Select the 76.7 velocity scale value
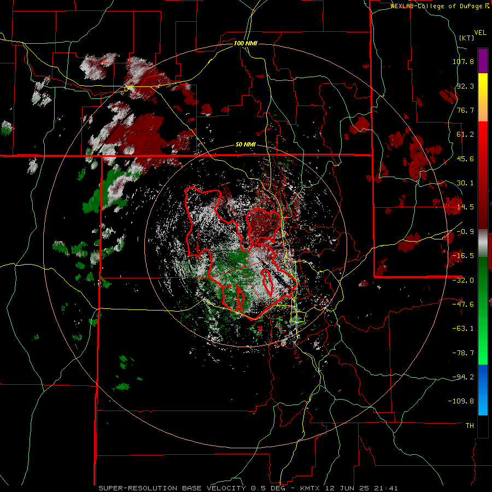This screenshot has height=492, width=492. [465, 110]
